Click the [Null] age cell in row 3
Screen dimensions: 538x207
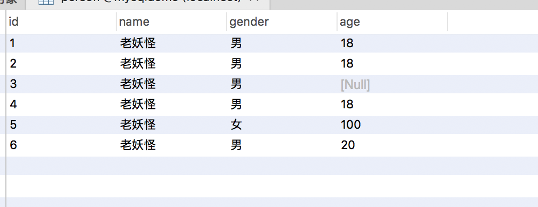pyautogui.click(x=393, y=84)
